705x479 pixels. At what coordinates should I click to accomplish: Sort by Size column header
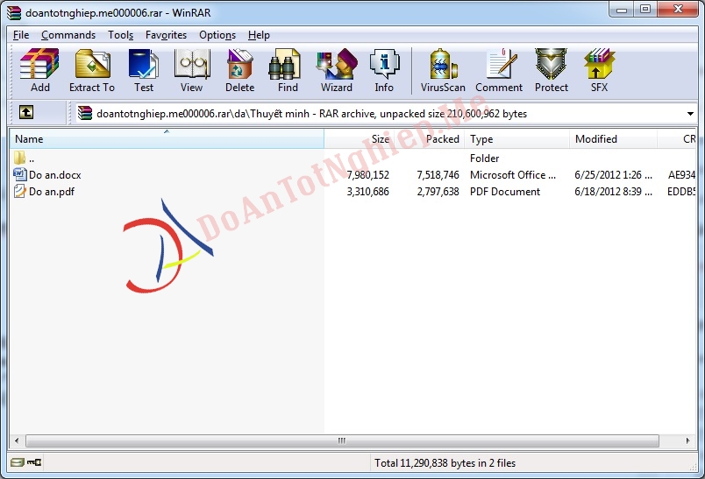coord(359,139)
